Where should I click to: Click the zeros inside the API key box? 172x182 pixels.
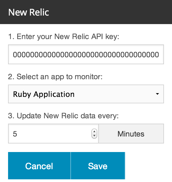pyautogui.click(x=86, y=55)
